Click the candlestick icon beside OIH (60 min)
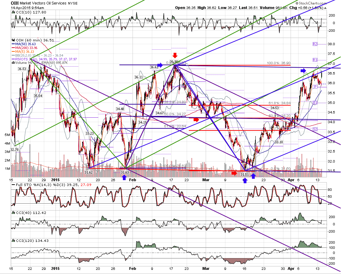 [13, 40]
